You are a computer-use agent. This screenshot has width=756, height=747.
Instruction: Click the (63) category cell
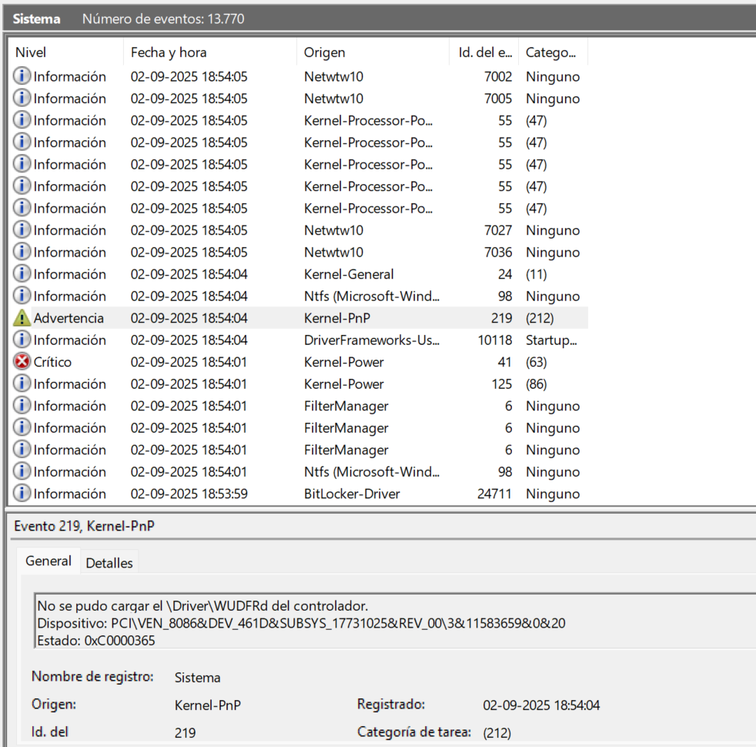536,362
